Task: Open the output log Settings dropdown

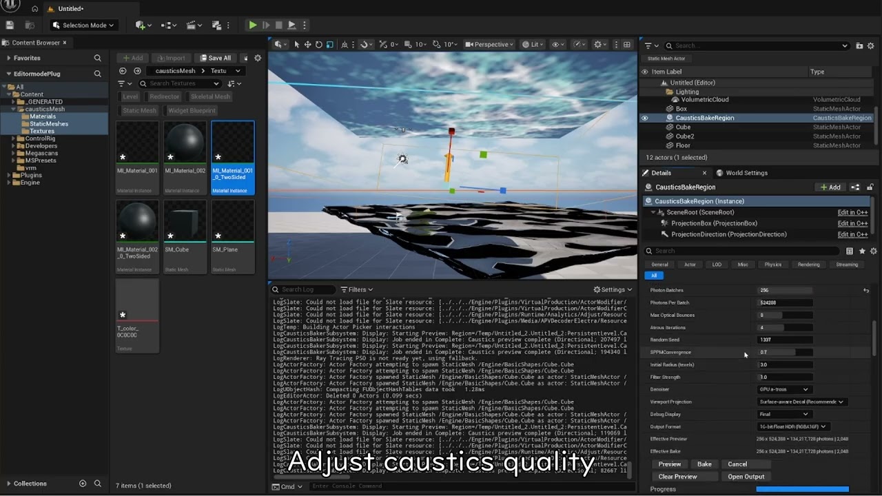Action: point(613,290)
